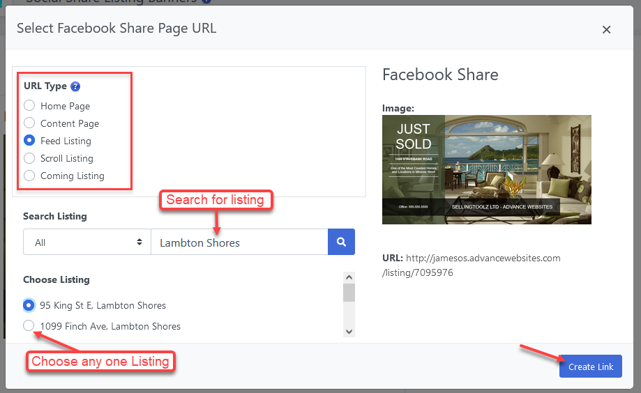The image size is (641, 393).
Task: Click the Lambton Shores search text field
Action: click(239, 242)
